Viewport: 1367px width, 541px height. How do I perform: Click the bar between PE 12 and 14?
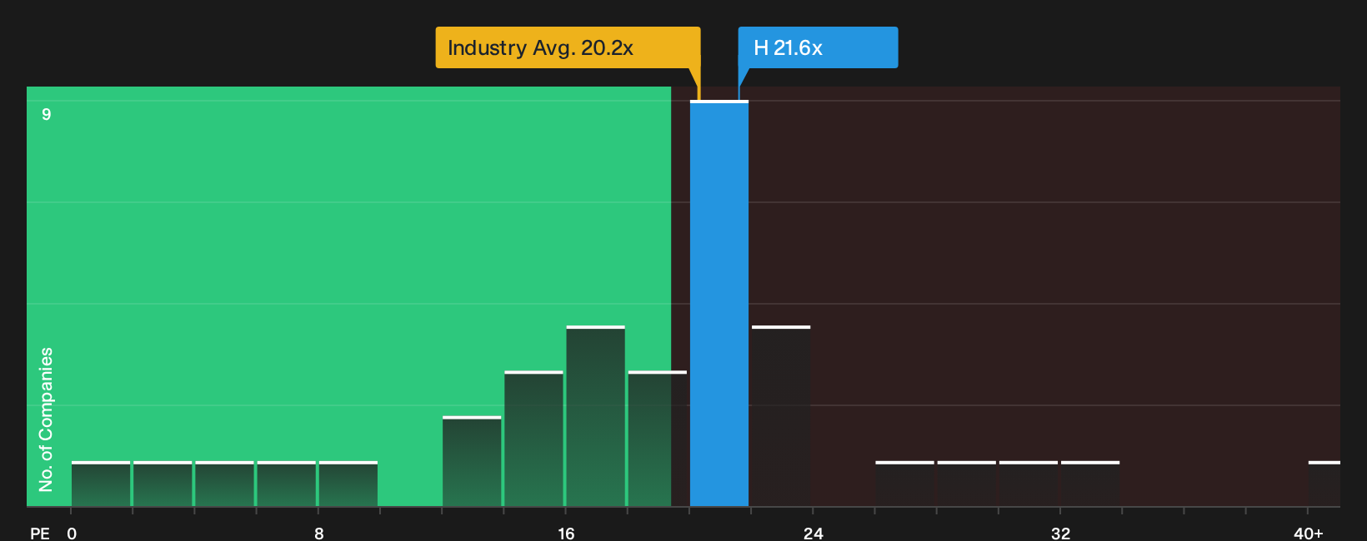472,461
